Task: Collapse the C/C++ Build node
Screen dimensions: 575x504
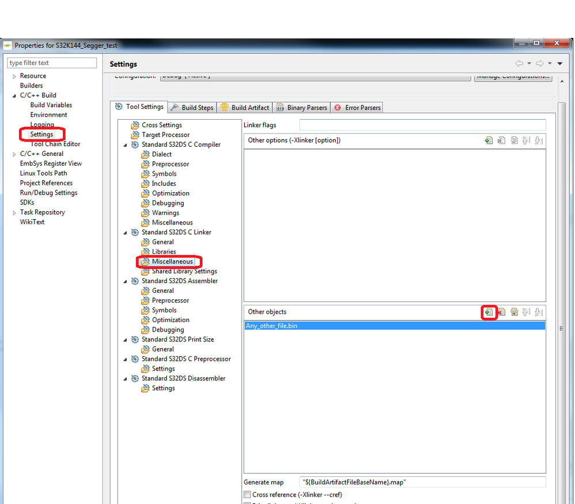Action: point(14,96)
